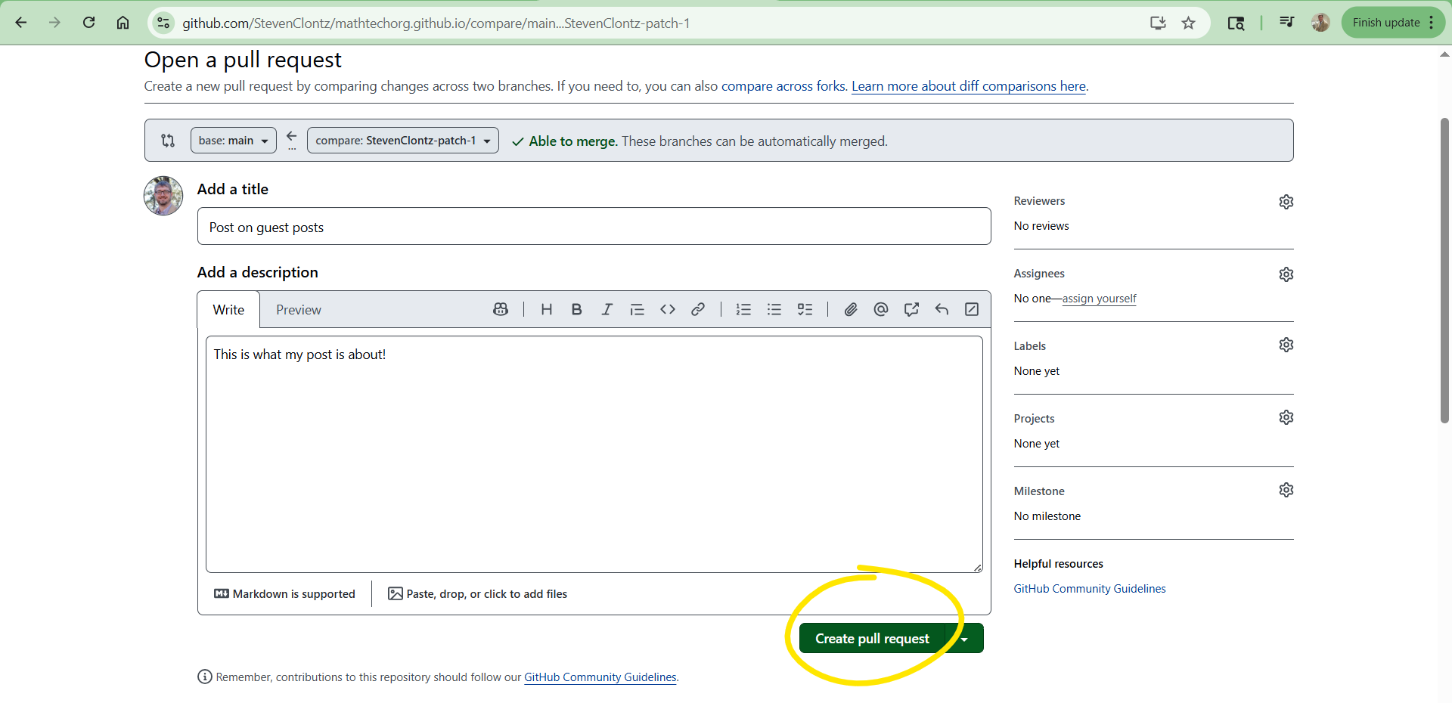Apply italic formatting in the editor
This screenshot has height=703, width=1452.
click(x=607, y=309)
